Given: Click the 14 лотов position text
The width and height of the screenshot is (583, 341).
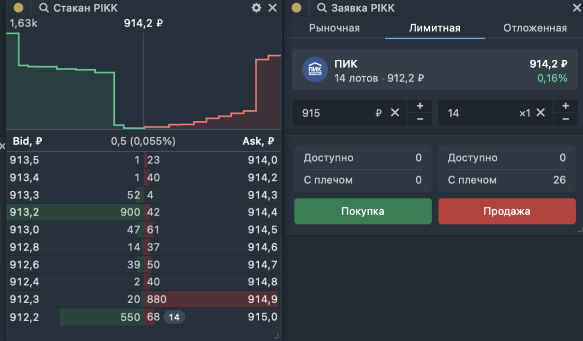Looking at the screenshot, I should pyautogui.click(x=356, y=78).
